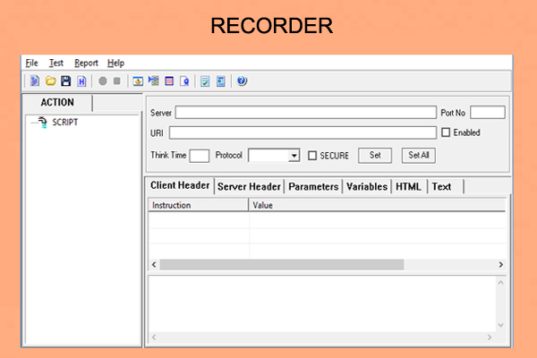Click inside the Server text field
537x358 pixels.
coord(305,113)
